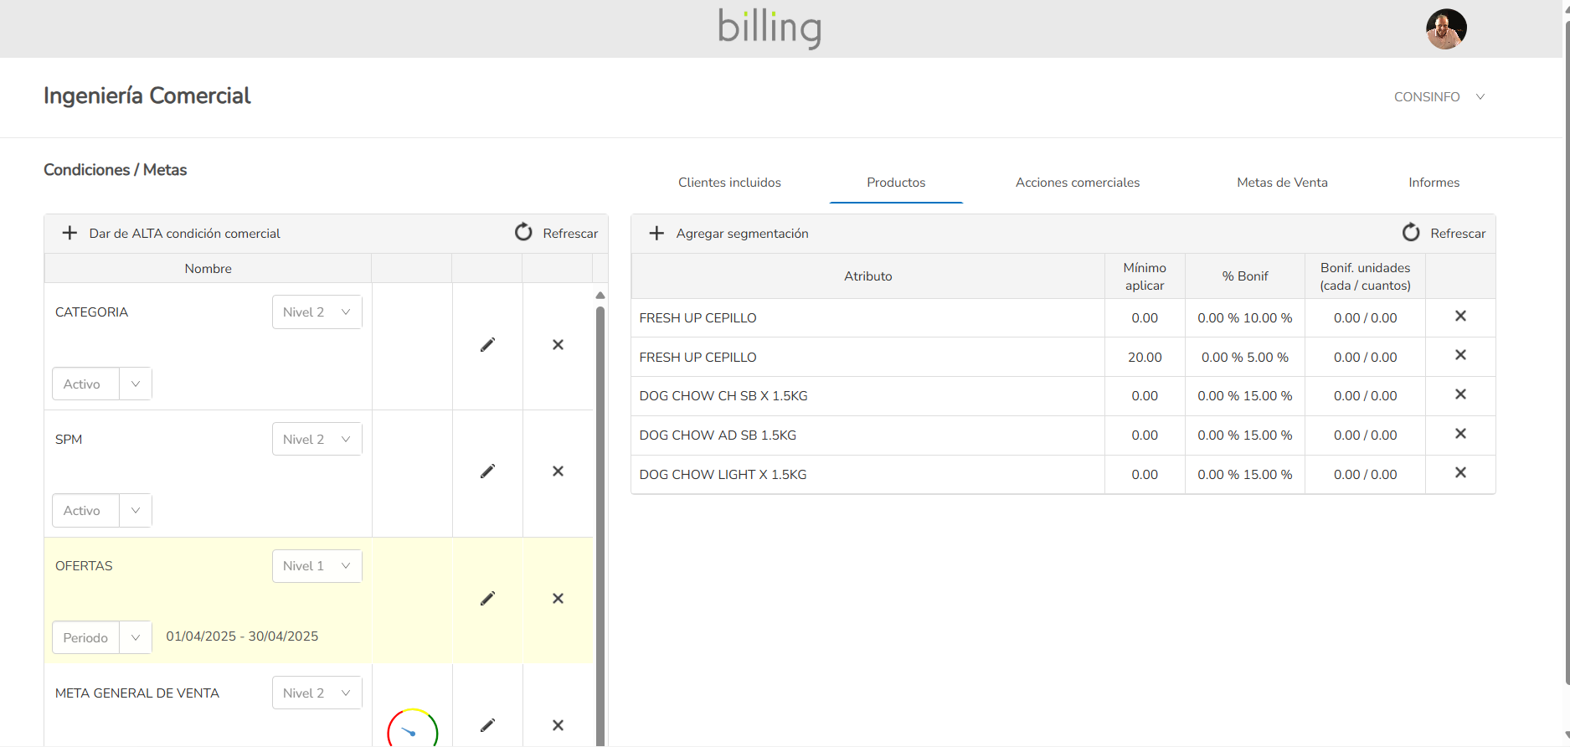Go to the Acciones comerciales tab

point(1077,183)
